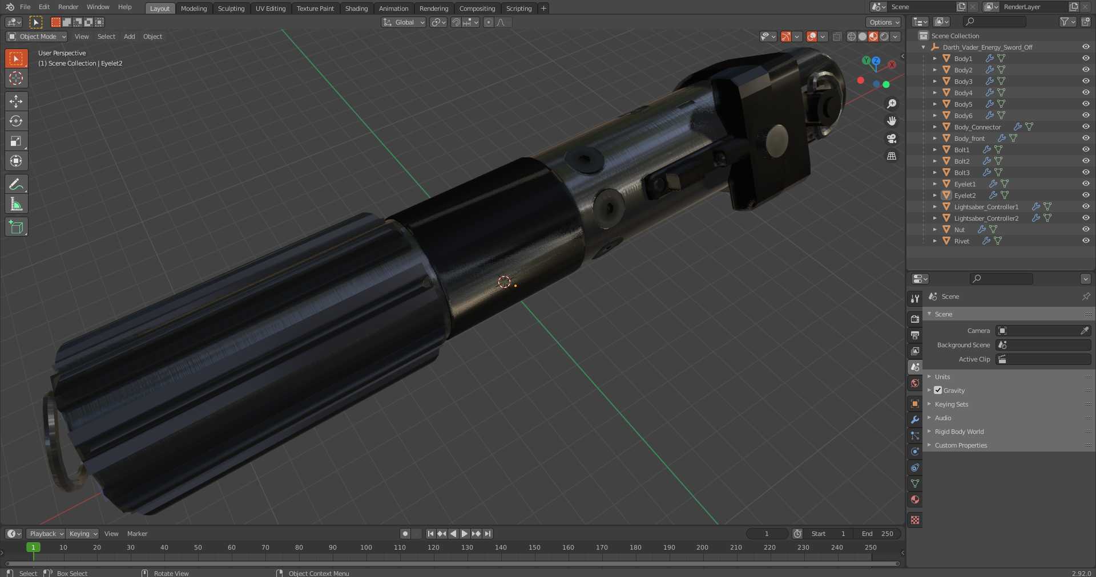Screen dimensions: 1096x577
Task: Hide Bolt2 in the outliner
Action: tap(1086, 161)
